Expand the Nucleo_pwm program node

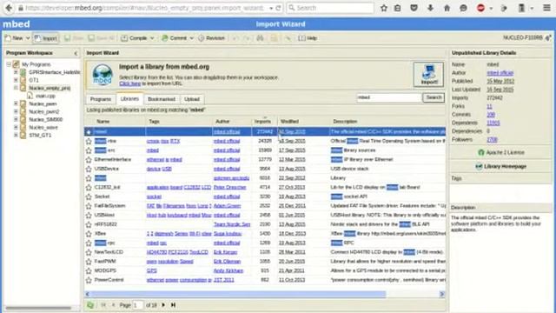[x=16, y=103]
